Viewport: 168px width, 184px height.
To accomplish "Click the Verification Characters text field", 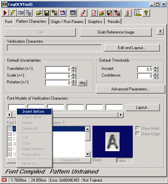I will [x=54, y=48].
